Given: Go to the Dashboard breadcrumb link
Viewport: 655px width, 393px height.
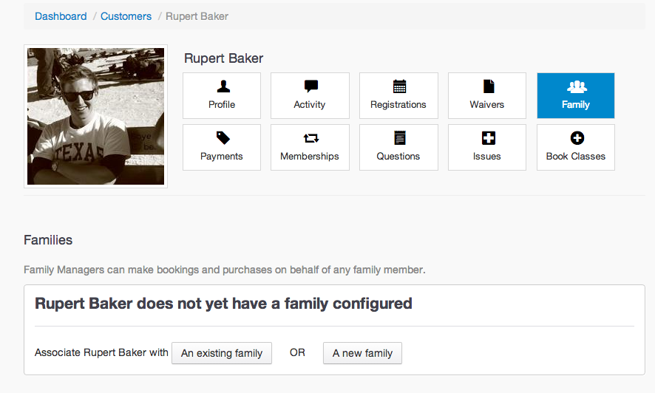Looking at the screenshot, I should [x=61, y=16].
